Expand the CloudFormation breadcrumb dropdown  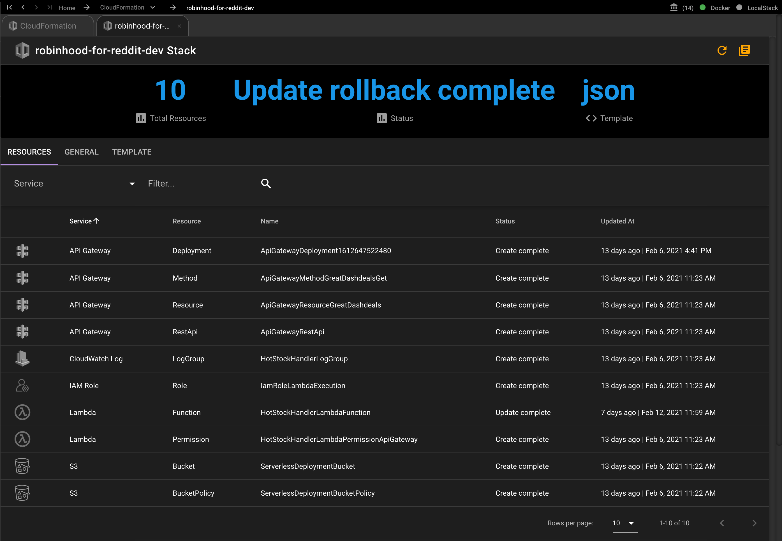(153, 8)
